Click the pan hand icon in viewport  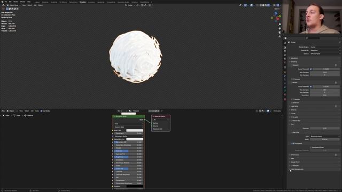(279, 28)
